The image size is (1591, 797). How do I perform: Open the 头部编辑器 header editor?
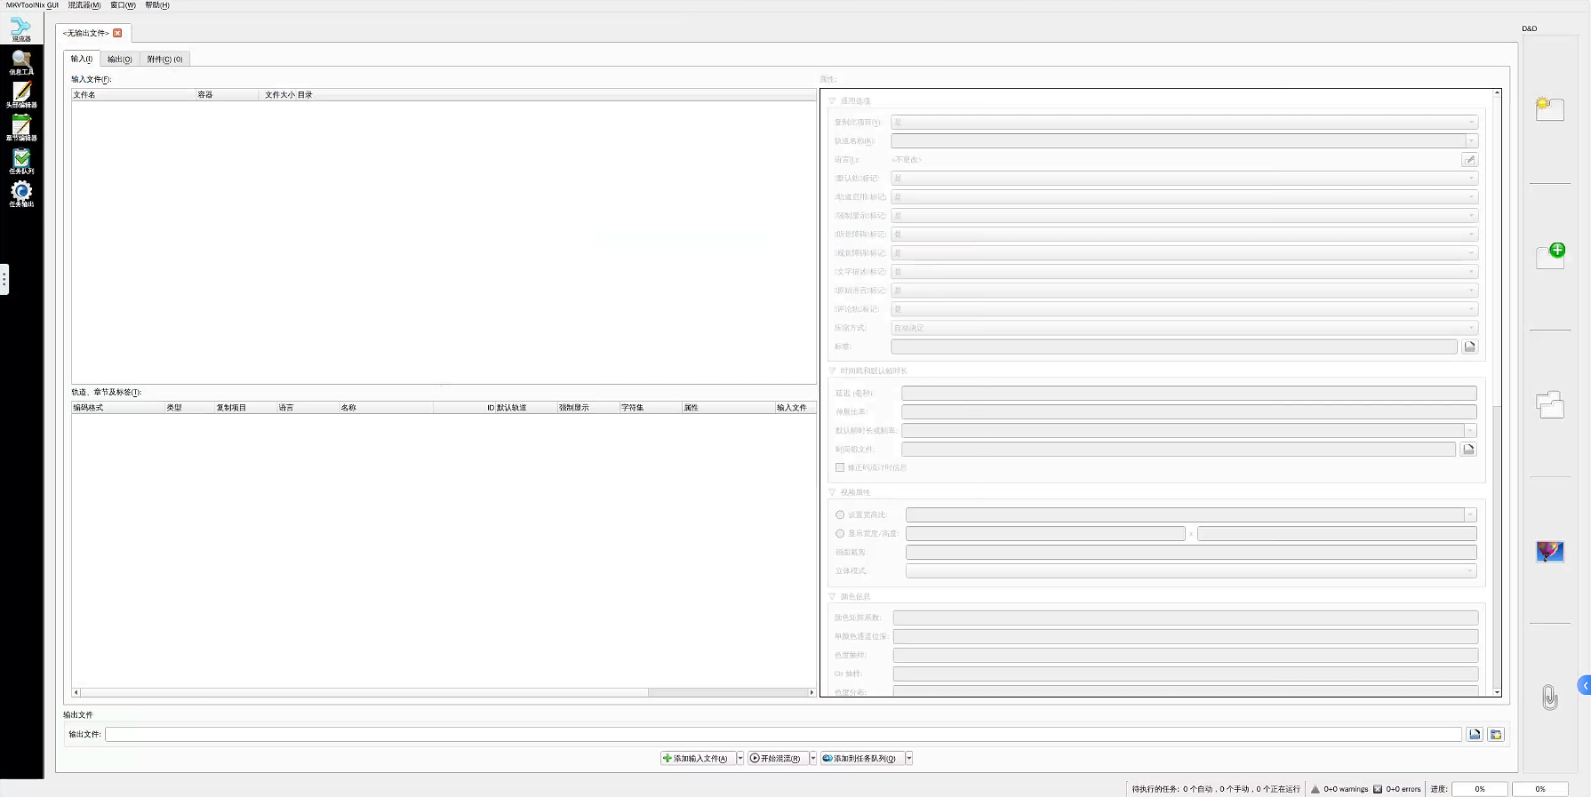[x=21, y=95]
